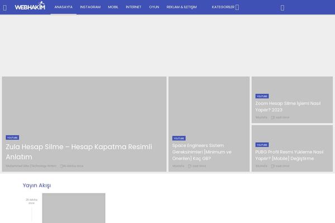Click the WEBHAKIM site logo
The height and width of the screenshot is (223, 335).
[30, 6]
